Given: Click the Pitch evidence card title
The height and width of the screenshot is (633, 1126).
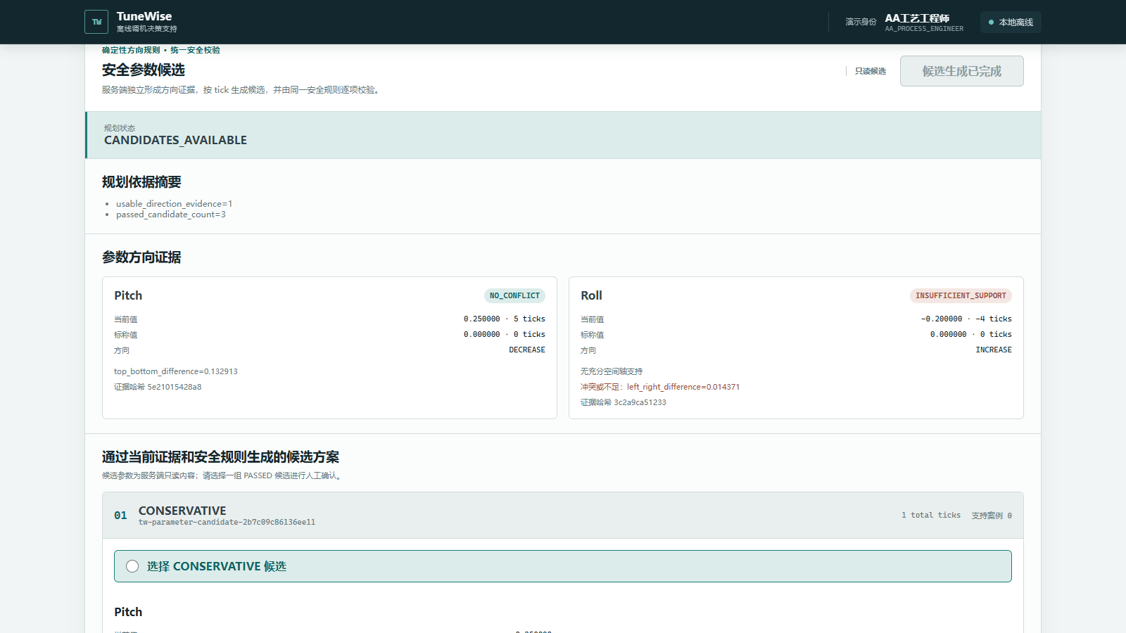Looking at the screenshot, I should [x=128, y=295].
